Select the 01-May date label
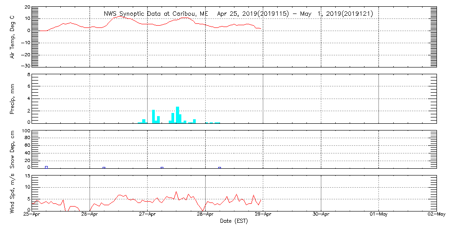This screenshot has height=225, width=450. [x=378, y=215]
